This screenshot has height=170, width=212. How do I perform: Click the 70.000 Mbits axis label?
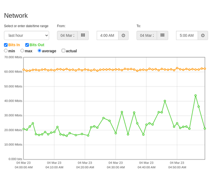click(x=13, y=57)
